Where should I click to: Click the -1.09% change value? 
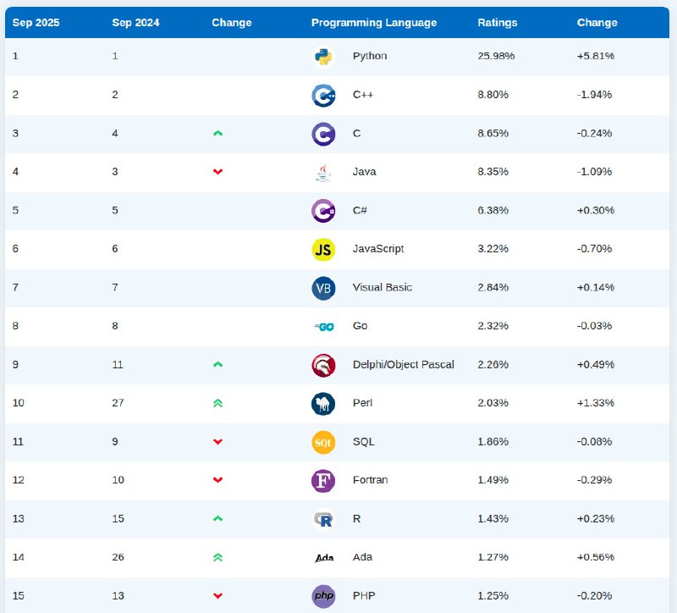[595, 172]
